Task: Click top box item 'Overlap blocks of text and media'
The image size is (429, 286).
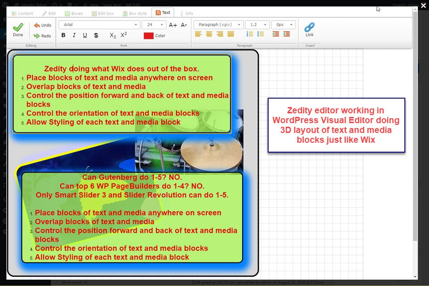Action: tap(86, 87)
